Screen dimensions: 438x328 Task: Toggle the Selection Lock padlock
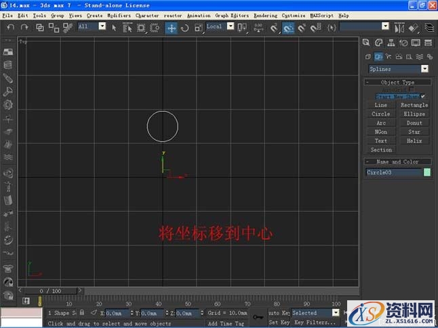(x=82, y=312)
